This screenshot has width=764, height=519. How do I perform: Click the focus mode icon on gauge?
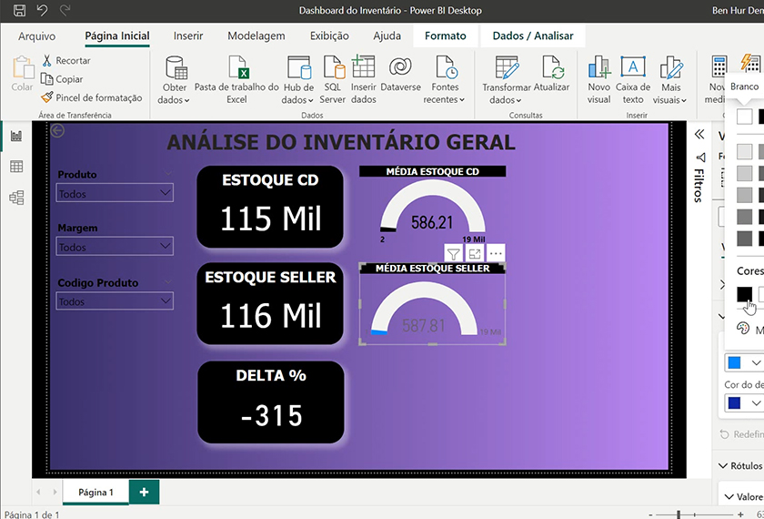point(475,254)
